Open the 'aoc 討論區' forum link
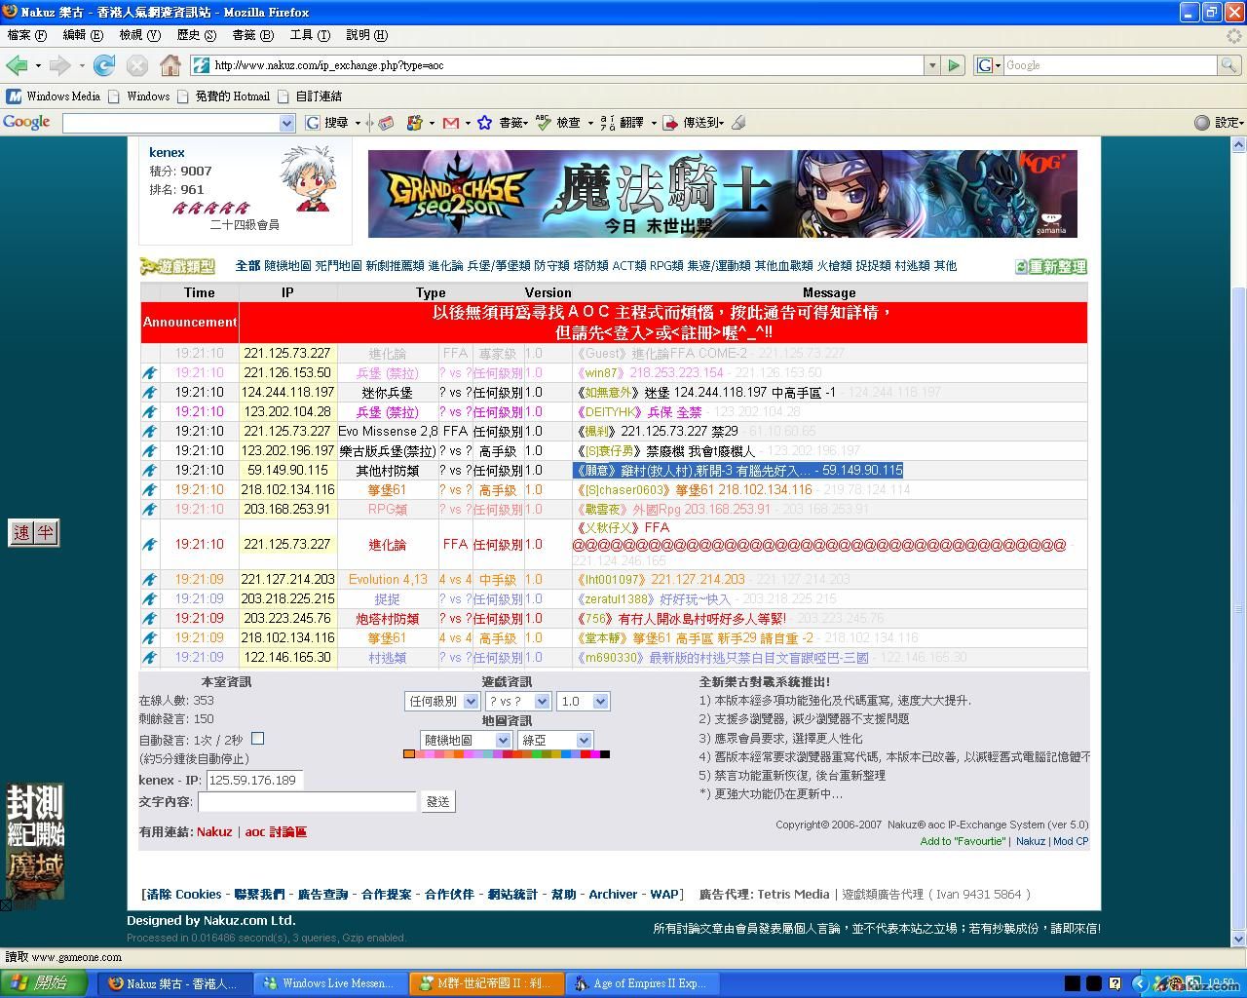 pyautogui.click(x=276, y=832)
